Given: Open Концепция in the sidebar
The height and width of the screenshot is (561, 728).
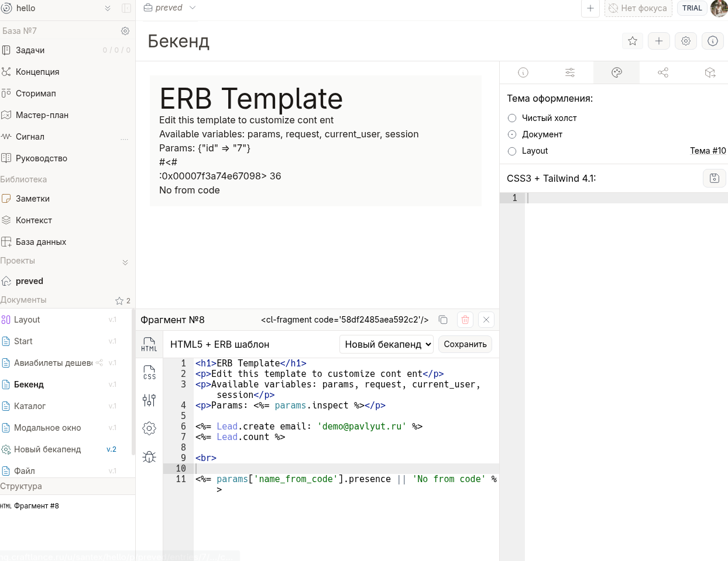Looking at the screenshot, I should 37,72.
